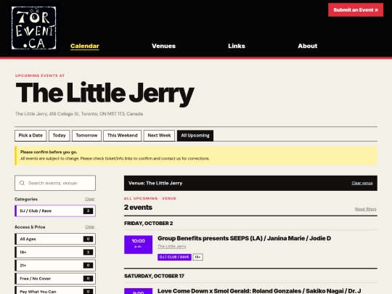Toggle the Free / No Cover filter
Image resolution: width=392 pixels, height=294 pixels.
tap(55, 279)
